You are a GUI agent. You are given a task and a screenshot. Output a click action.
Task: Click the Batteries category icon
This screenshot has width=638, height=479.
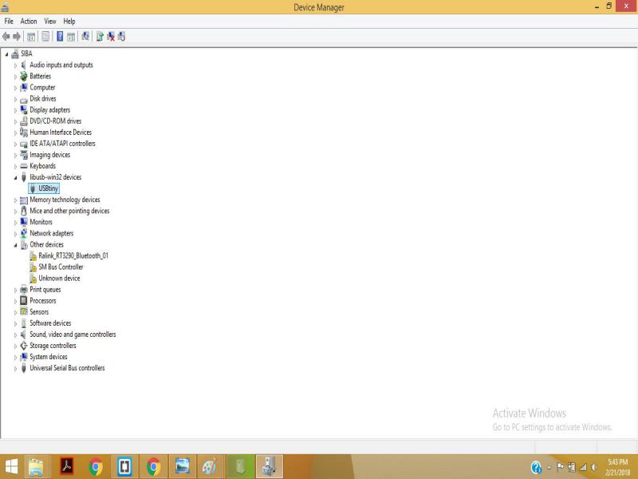[24, 76]
